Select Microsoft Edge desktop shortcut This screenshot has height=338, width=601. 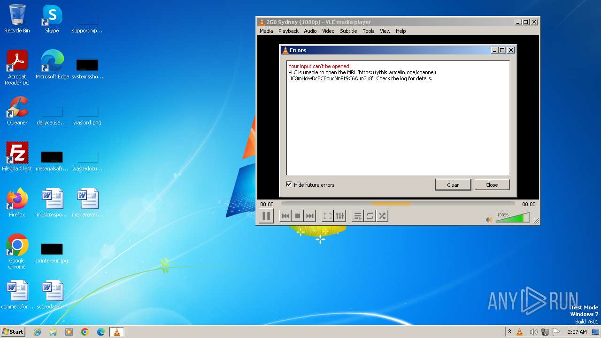pos(52,65)
